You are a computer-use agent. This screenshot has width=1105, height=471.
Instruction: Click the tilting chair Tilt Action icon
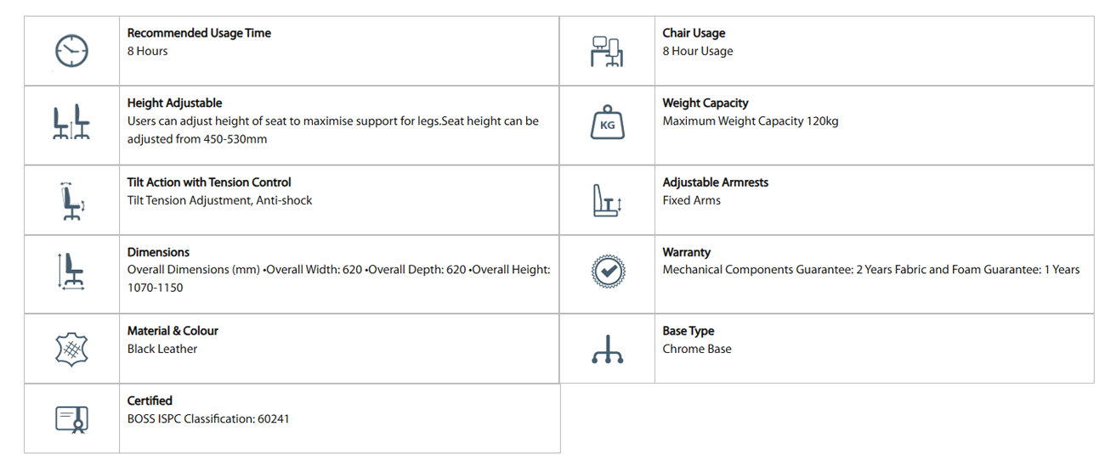pyautogui.click(x=71, y=201)
